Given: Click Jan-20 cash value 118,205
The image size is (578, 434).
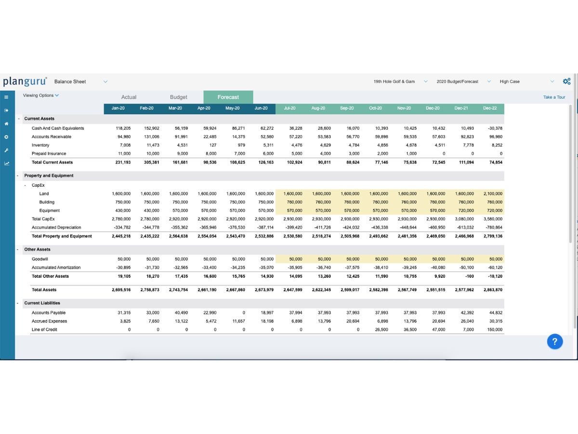Looking at the screenshot, I should [123, 128].
